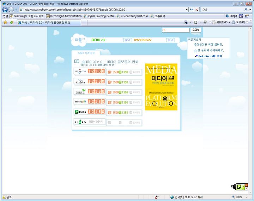Click the status bar warning icon beside 완료

4,197
